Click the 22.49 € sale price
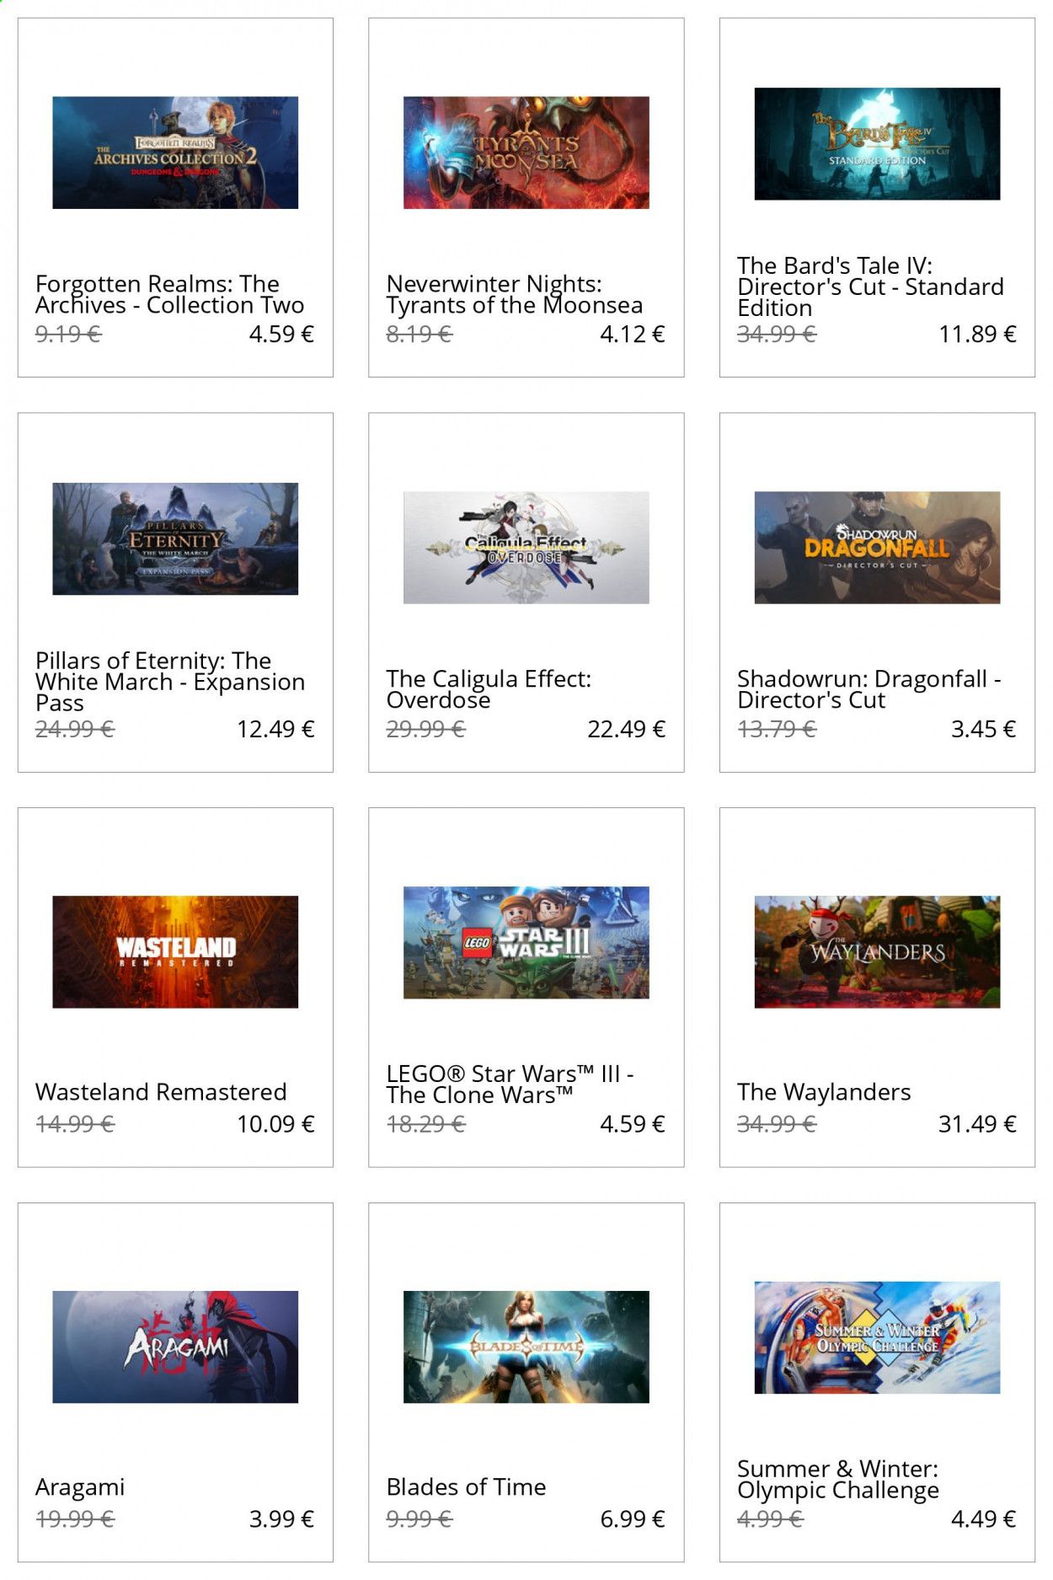The image size is (1053, 1580). point(626,729)
